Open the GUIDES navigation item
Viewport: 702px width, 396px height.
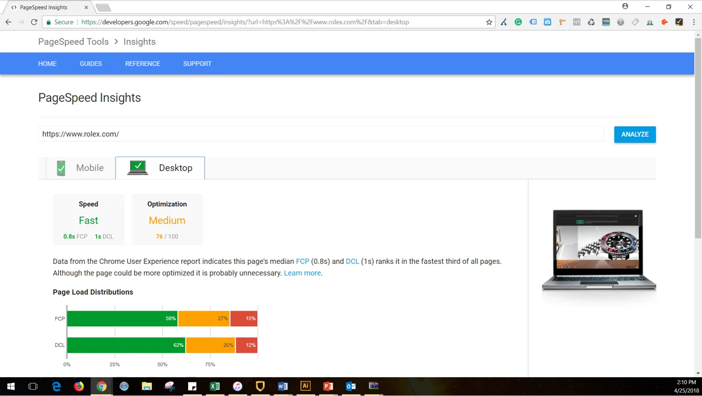pos(91,63)
